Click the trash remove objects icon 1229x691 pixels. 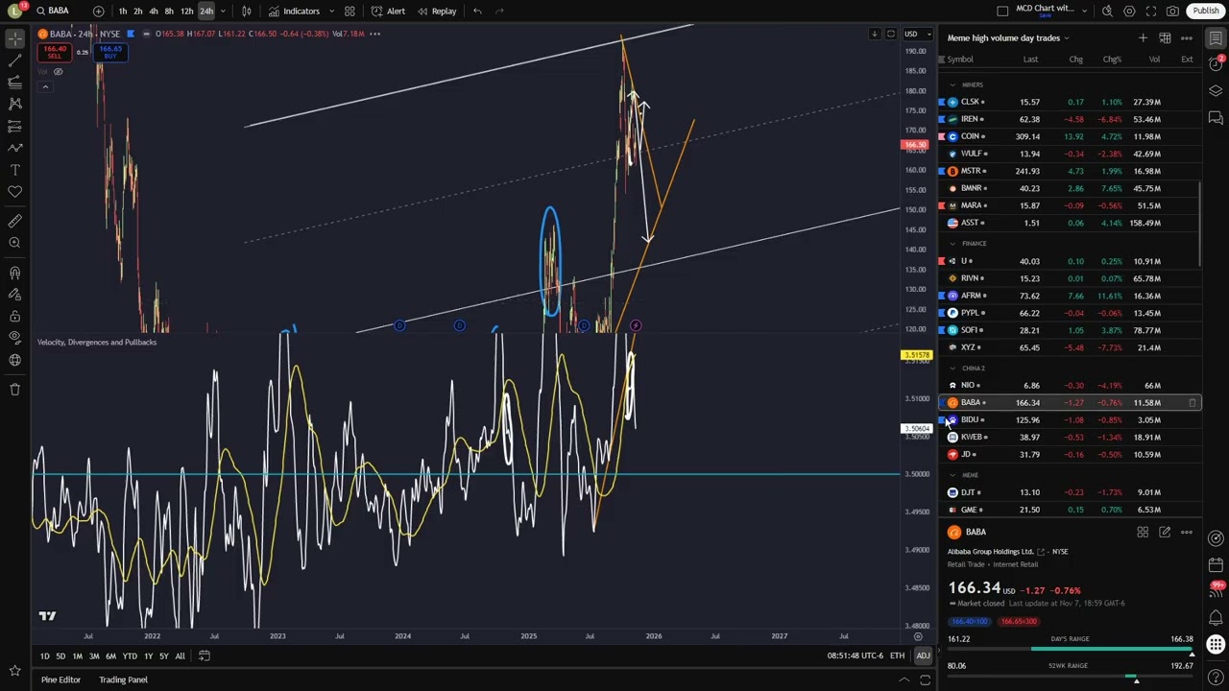click(14, 389)
